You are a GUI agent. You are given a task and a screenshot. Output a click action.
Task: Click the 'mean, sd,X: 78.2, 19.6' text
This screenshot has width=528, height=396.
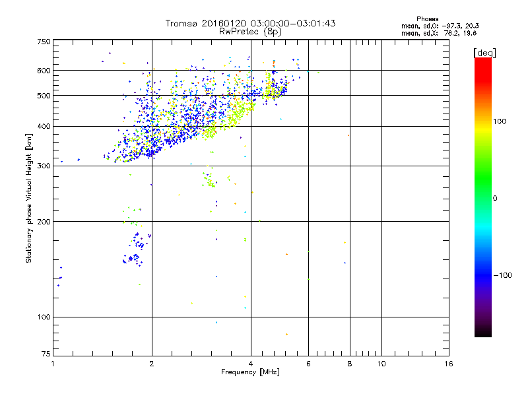[439, 33]
